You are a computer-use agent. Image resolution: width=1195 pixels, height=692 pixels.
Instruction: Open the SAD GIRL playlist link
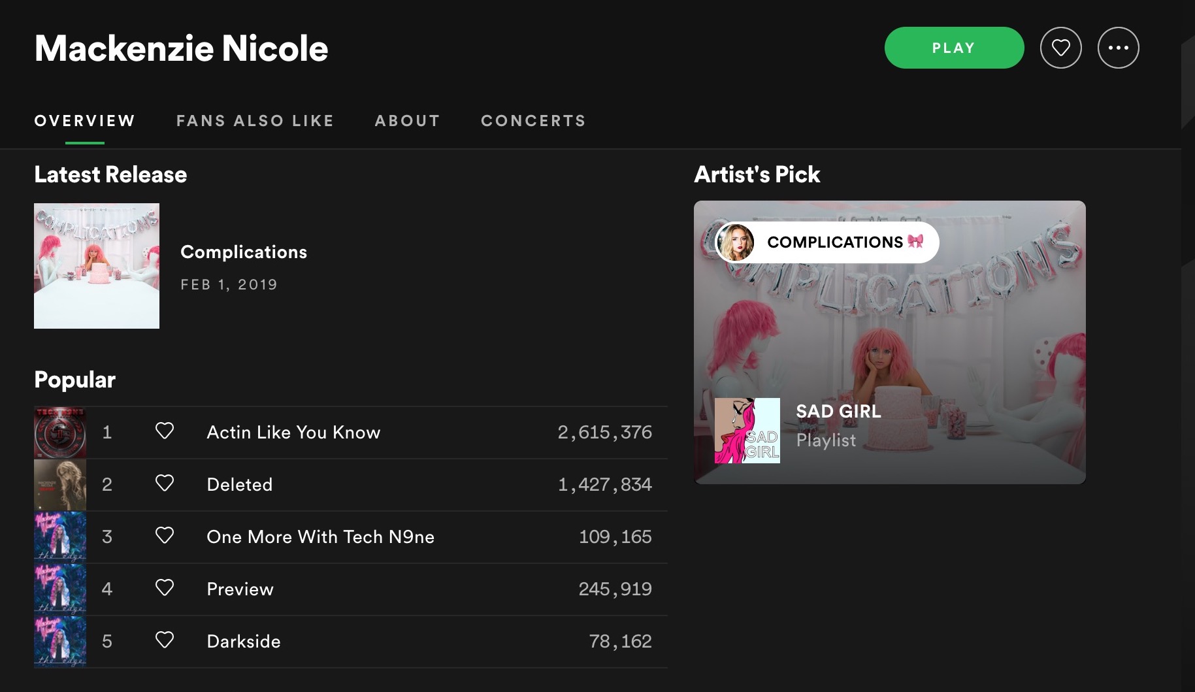click(x=838, y=412)
